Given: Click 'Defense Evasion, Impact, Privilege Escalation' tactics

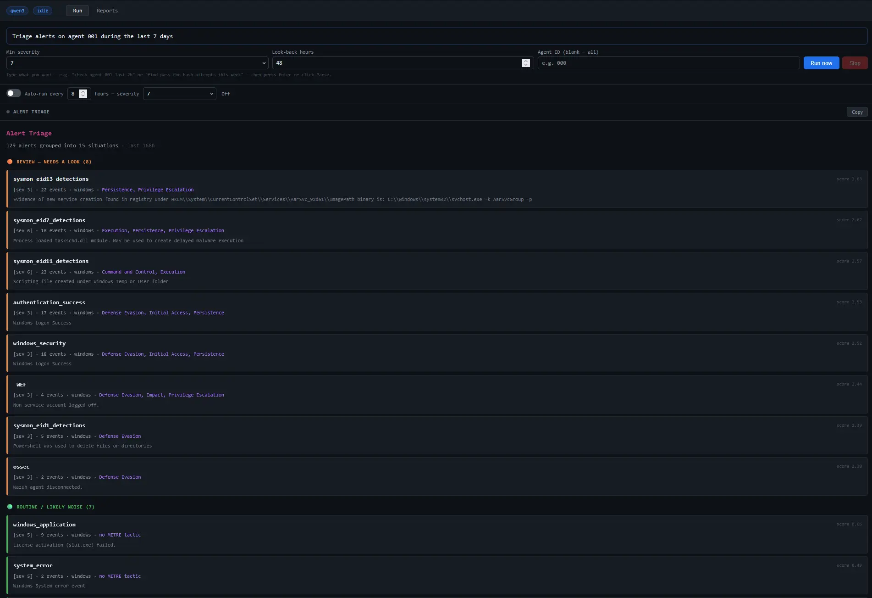Looking at the screenshot, I should (161, 395).
